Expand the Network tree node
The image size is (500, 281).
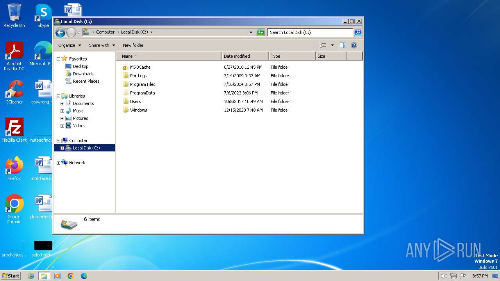59,163
